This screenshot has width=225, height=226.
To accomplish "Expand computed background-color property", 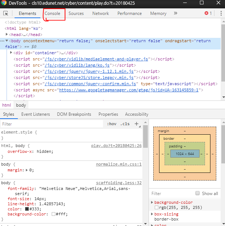I will tap(152, 202).
